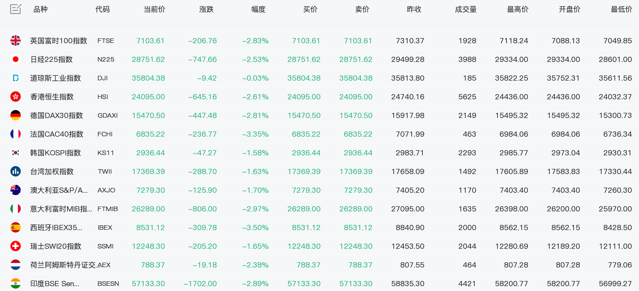Click the France flag icon for CAC40
This screenshot has width=639, height=291.
coord(16,134)
